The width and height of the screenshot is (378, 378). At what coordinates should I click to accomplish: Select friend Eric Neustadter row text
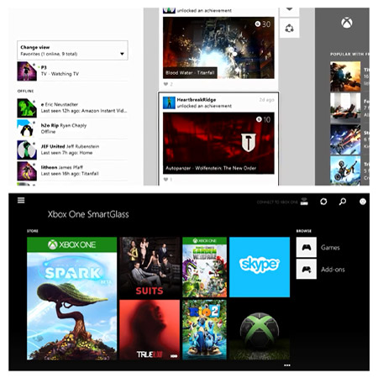click(84, 108)
